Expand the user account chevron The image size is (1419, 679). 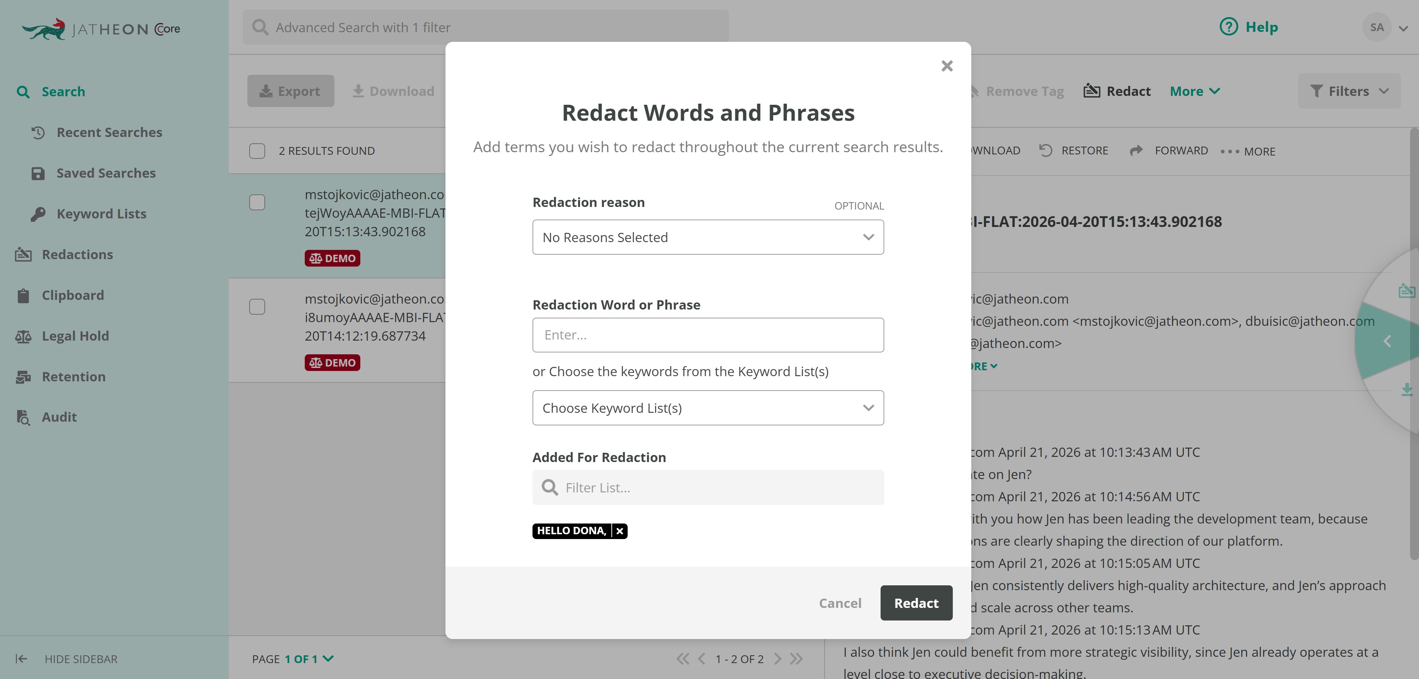[1403, 28]
